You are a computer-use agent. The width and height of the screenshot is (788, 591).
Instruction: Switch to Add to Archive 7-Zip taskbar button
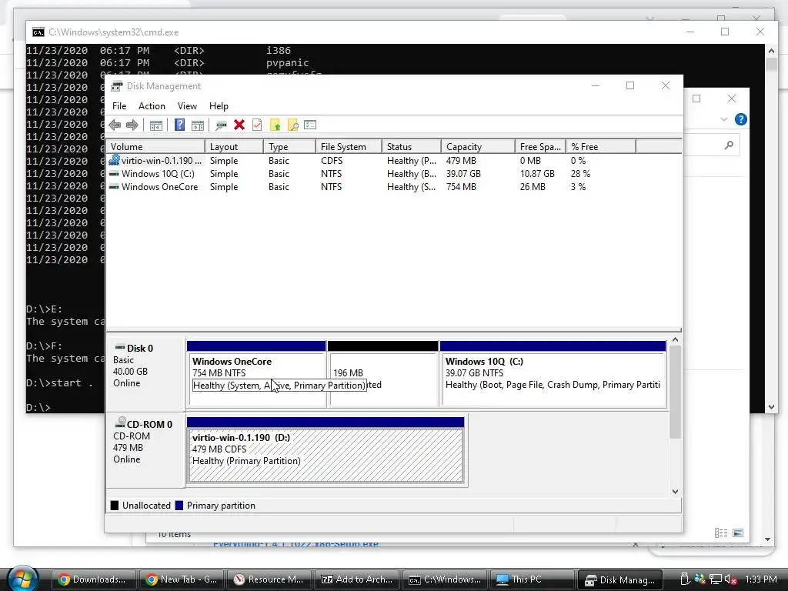tap(357, 579)
